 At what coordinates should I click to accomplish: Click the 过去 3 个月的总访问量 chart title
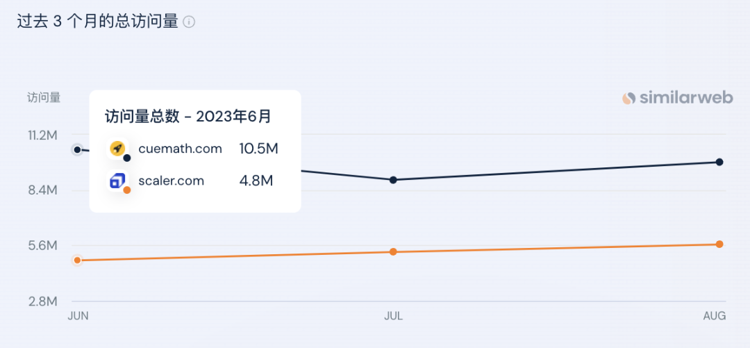[98, 22]
